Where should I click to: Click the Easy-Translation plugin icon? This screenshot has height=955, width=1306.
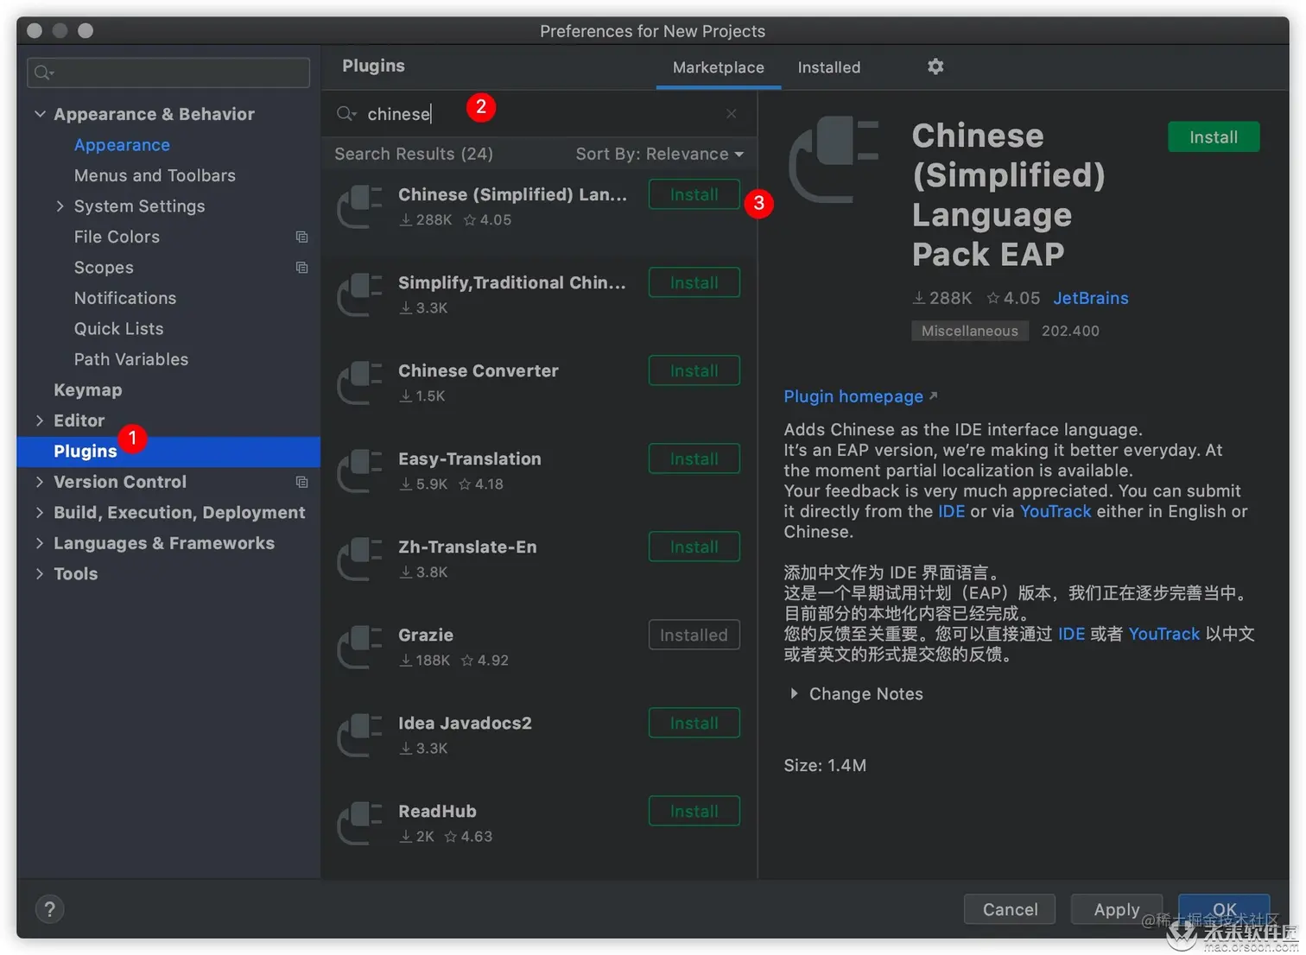pyautogui.click(x=359, y=471)
